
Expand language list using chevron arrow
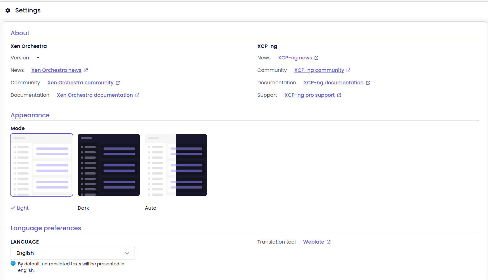tap(127, 253)
